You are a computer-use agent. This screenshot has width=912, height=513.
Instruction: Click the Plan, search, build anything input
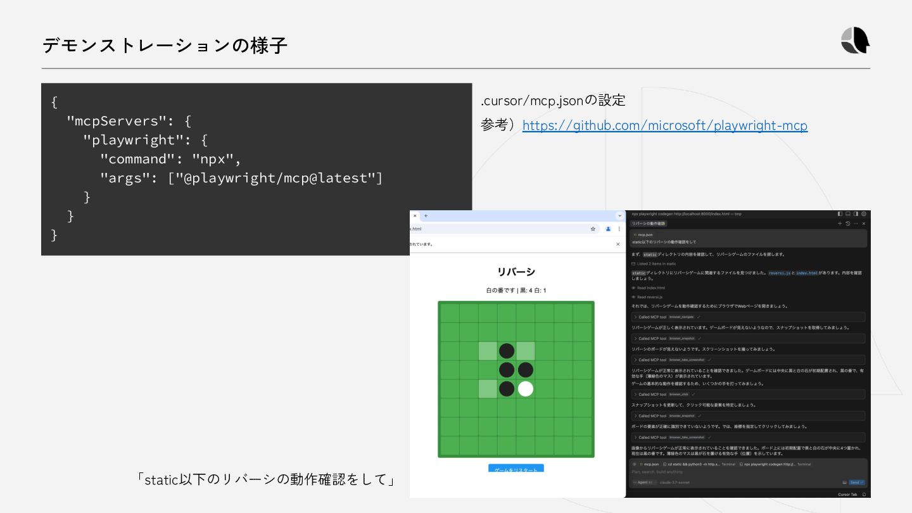point(747,472)
